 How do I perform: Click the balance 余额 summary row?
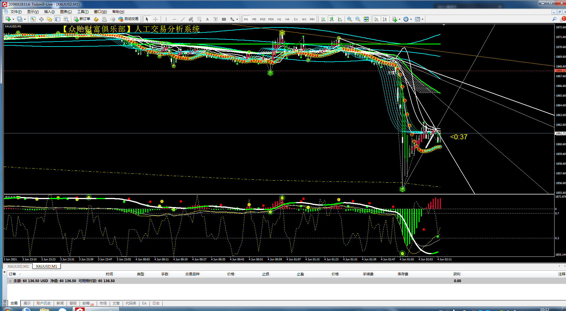pos(286,281)
